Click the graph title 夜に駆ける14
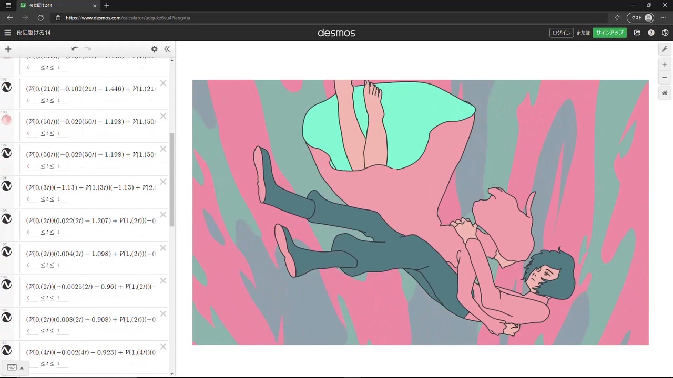Screen dimensions: 673x378 [x=34, y=33]
